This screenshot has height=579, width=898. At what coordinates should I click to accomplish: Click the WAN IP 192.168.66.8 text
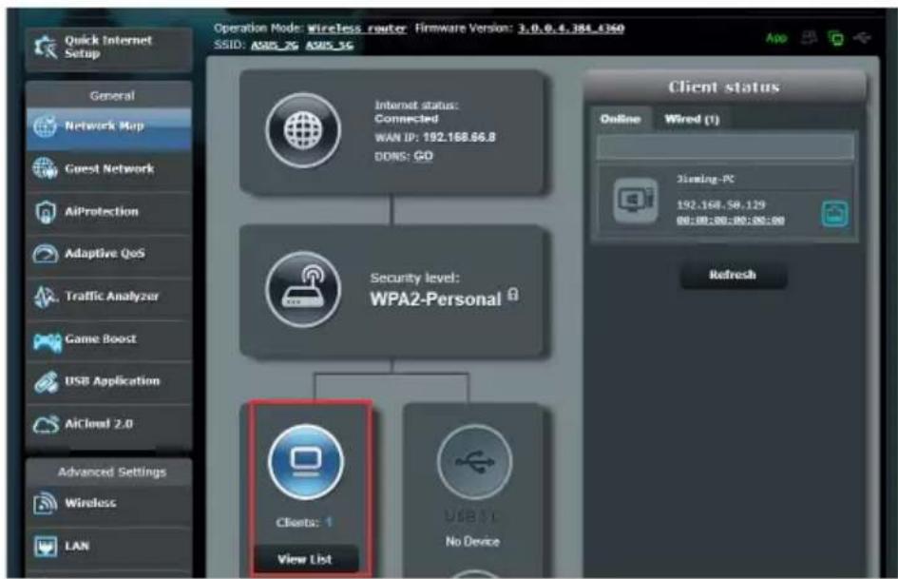[459, 138]
